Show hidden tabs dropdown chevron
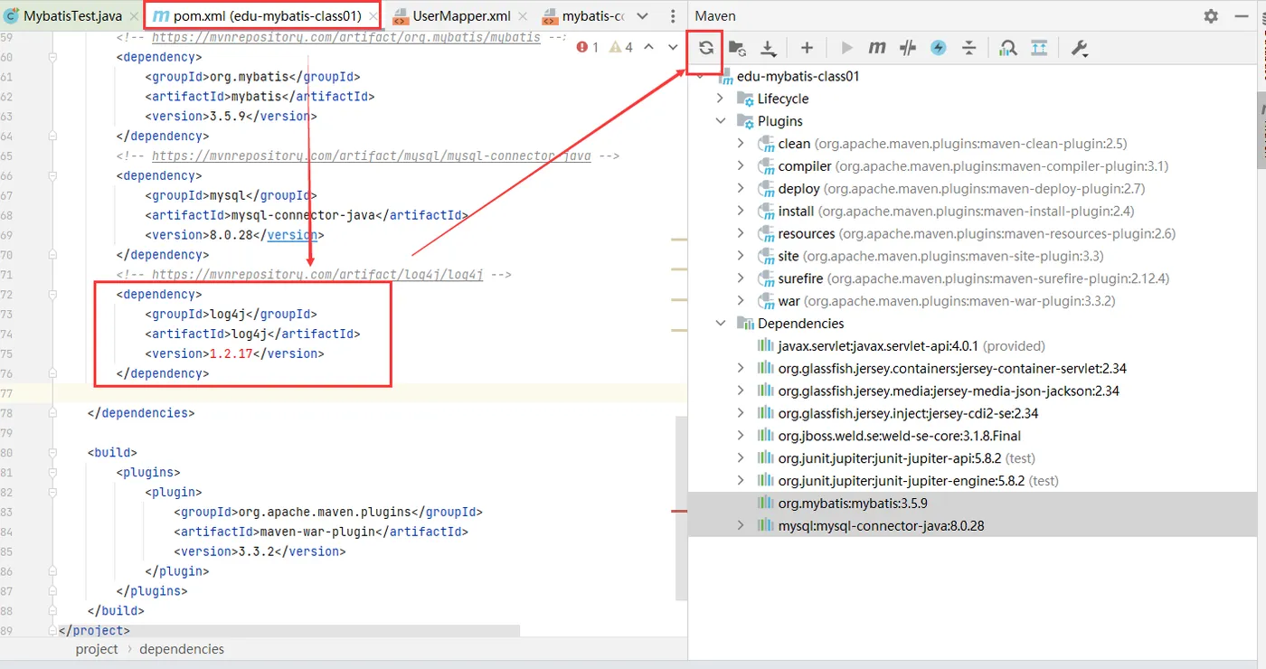The height and width of the screenshot is (669, 1266). point(643,16)
